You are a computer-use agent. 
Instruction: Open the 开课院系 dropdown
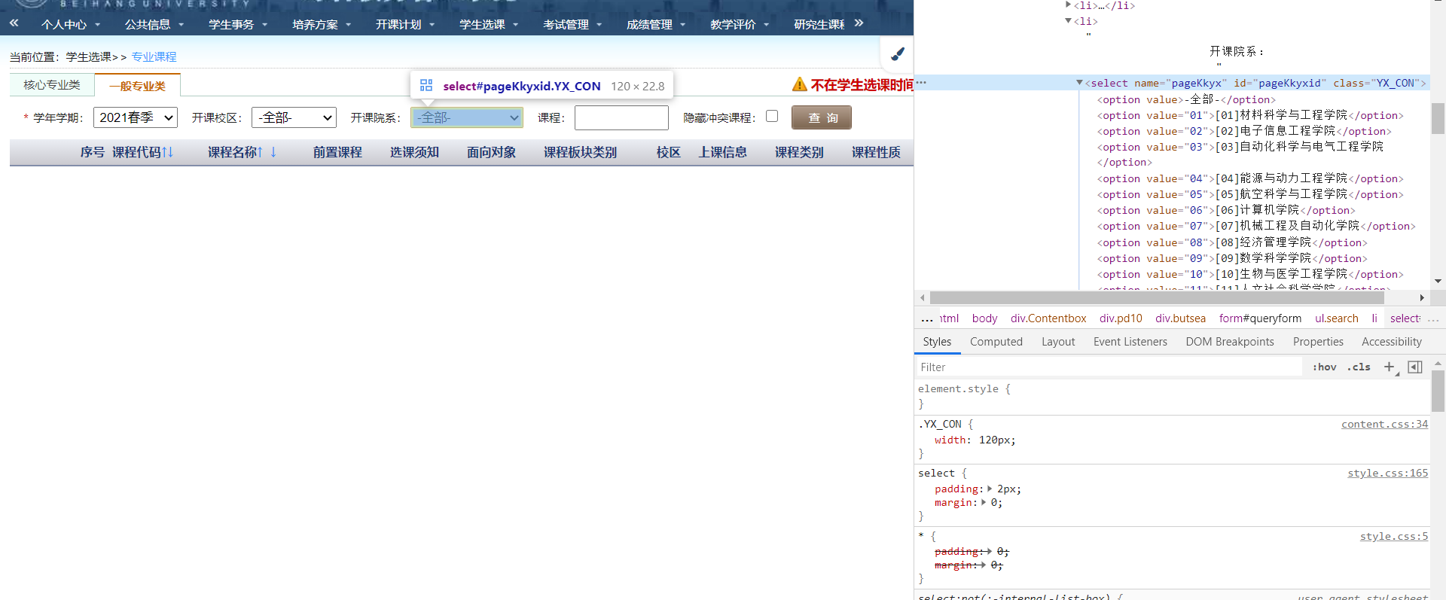[467, 117]
